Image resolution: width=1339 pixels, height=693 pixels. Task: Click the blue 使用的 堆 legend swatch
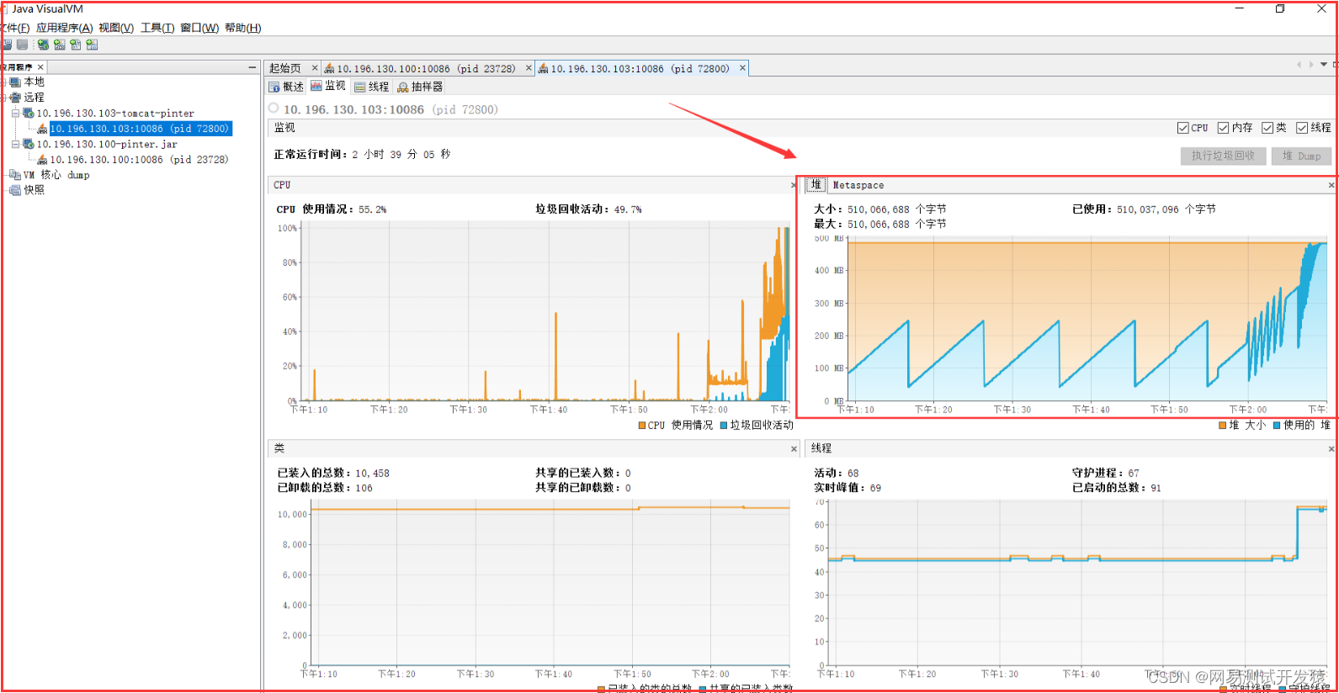coord(1277,426)
